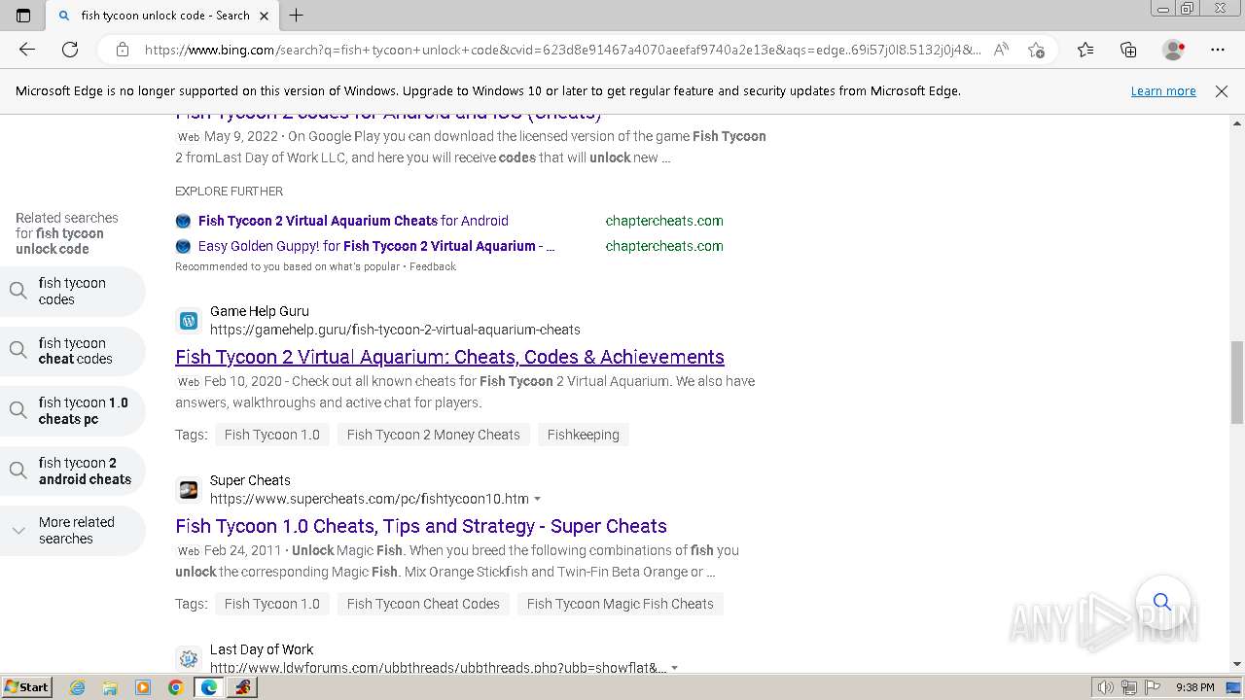Add this page to favorites
The height and width of the screenshot is (700, 1245).
coord(1036,50)
